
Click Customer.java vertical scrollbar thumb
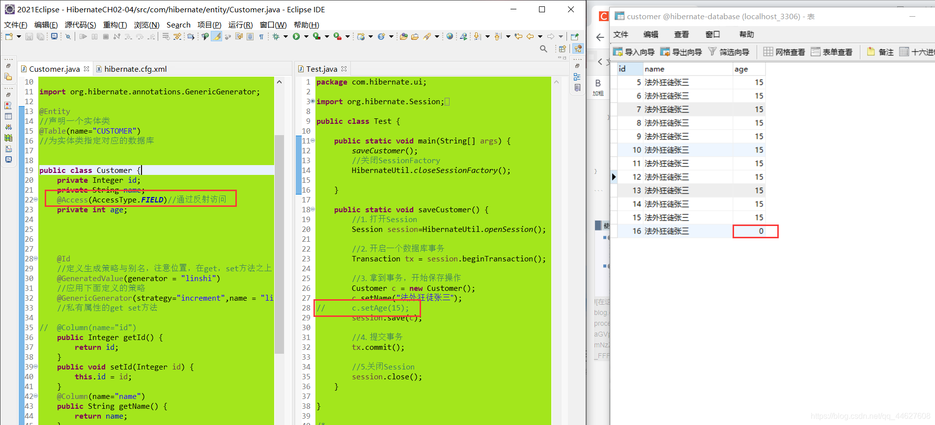pyautogui.click(x=279, y=244)
